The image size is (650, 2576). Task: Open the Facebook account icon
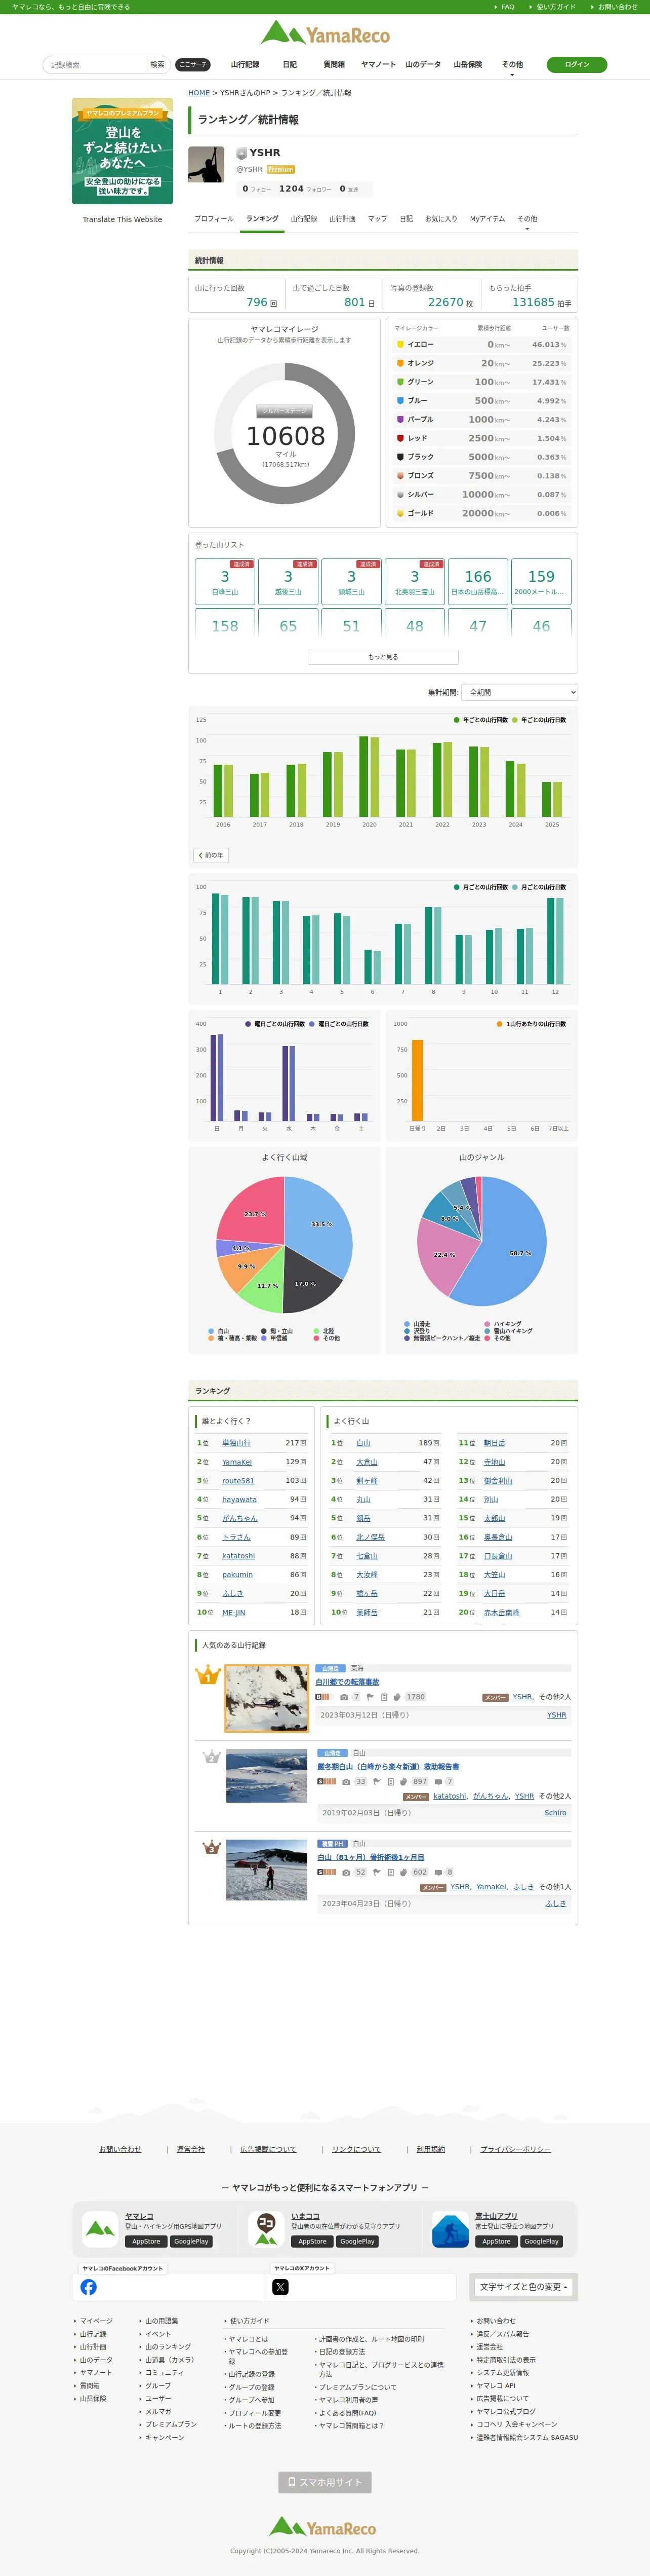(89, 2287)
